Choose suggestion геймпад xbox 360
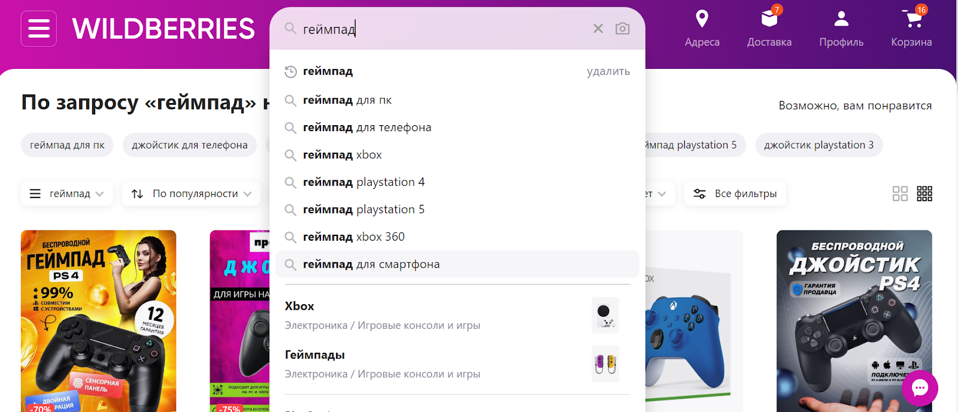958x412 pixels. [457, 237]
